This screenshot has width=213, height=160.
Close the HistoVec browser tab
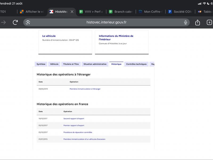(72, 12)
